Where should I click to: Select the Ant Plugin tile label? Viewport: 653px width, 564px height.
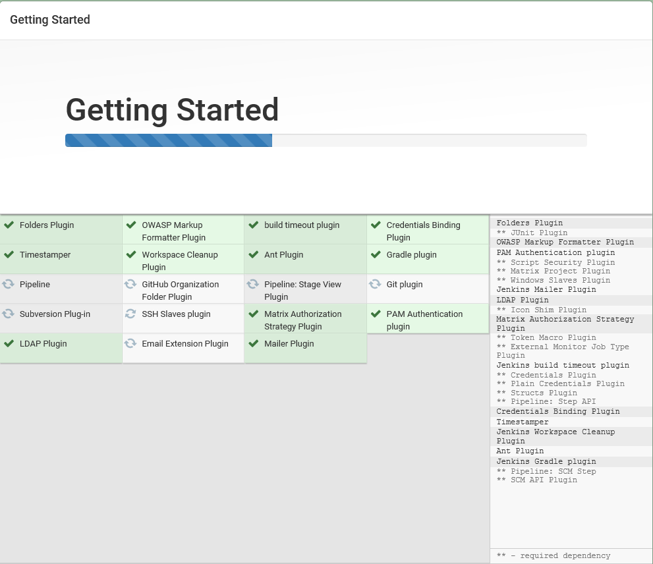coord(283,254)
